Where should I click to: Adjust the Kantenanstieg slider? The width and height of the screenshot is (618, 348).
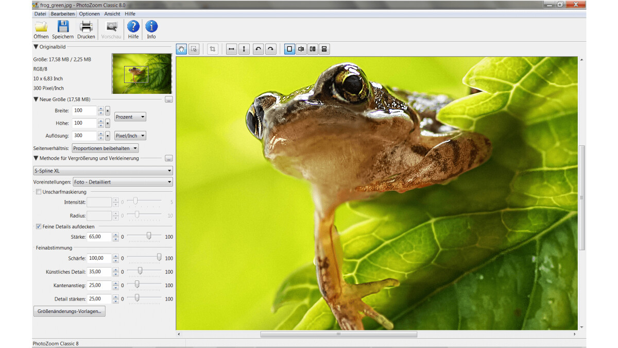pyautogui.click(x=137, y=284)
